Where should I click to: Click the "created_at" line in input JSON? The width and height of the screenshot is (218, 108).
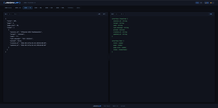click(x=28, y=43)
